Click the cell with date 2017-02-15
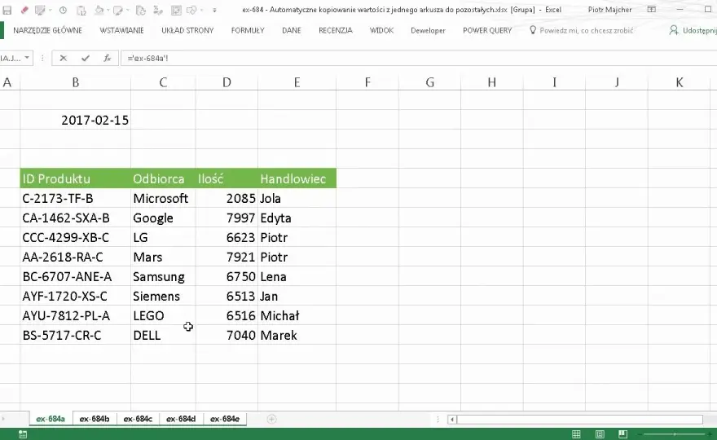Viewport: 717px width, 440px height. pos(76,120)
